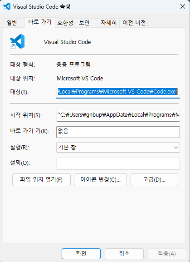Click the 대상(T) target path field
Viewport: 190px width, 262px height.
(118, 92)
